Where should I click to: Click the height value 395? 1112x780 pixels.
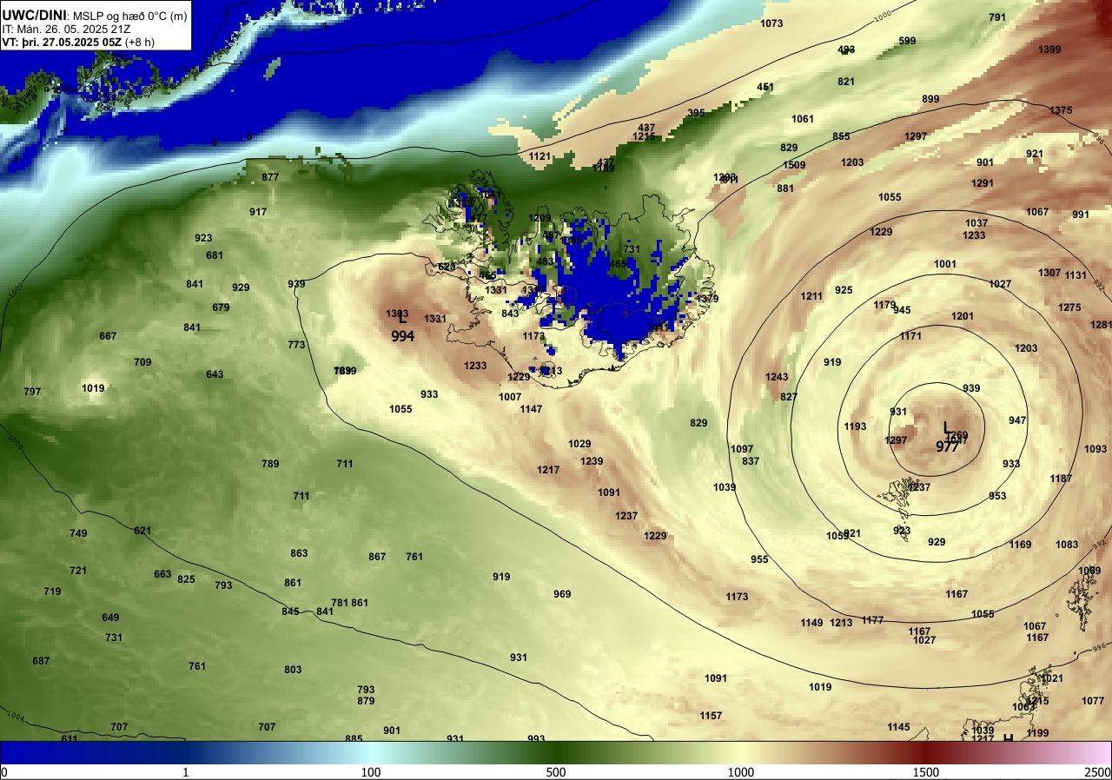696,113
